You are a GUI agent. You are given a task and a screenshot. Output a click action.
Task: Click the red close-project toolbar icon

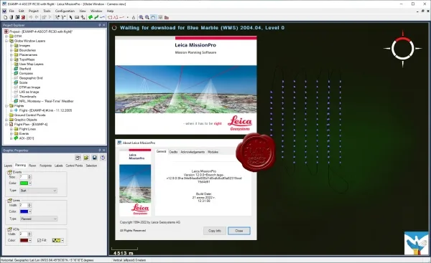pos(24,17)
